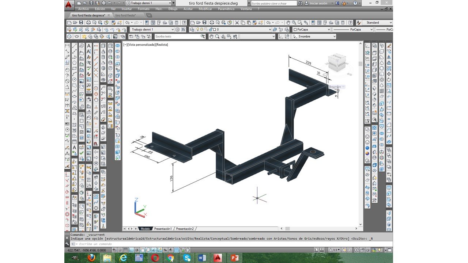Open workspace dropdown in the title bar
The width and height of the screenshot is (468, 263).
click(148, 3)
